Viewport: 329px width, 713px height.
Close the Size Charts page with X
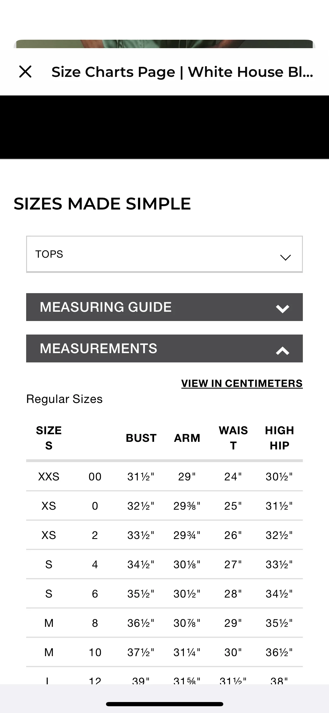click(x=25, y=72)
